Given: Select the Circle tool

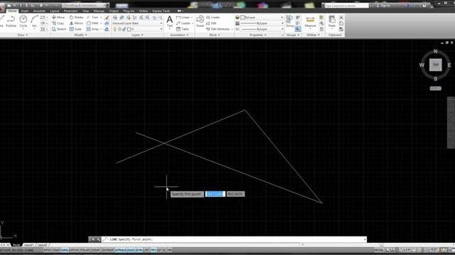Looking at the screenshot, I should pos(23,21).
